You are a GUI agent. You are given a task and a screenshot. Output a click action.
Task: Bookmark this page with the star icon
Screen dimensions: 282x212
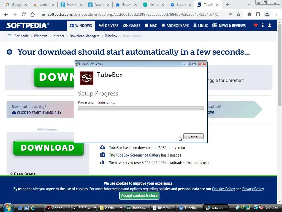238,14
